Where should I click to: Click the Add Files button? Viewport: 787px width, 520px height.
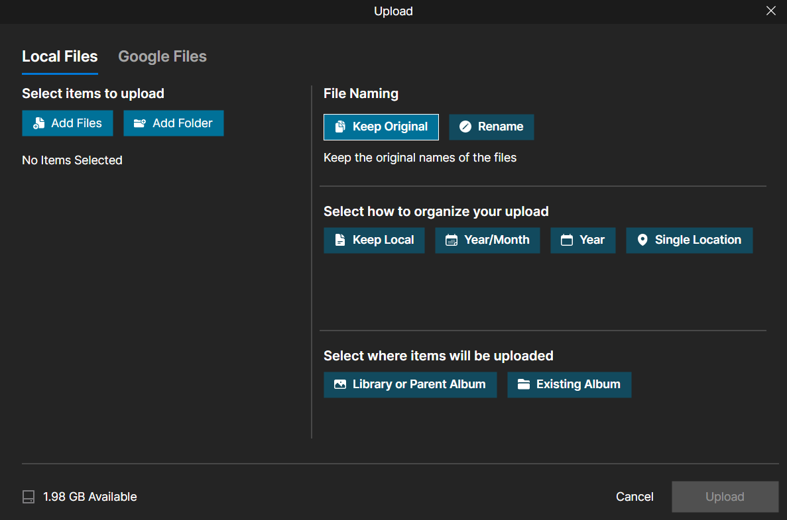coord(67,123)
